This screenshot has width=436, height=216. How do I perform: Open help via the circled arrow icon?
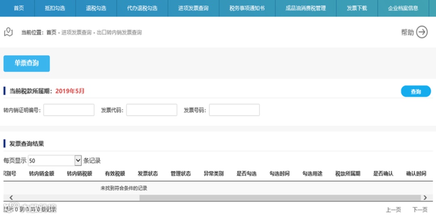click(x=422, y=32)
